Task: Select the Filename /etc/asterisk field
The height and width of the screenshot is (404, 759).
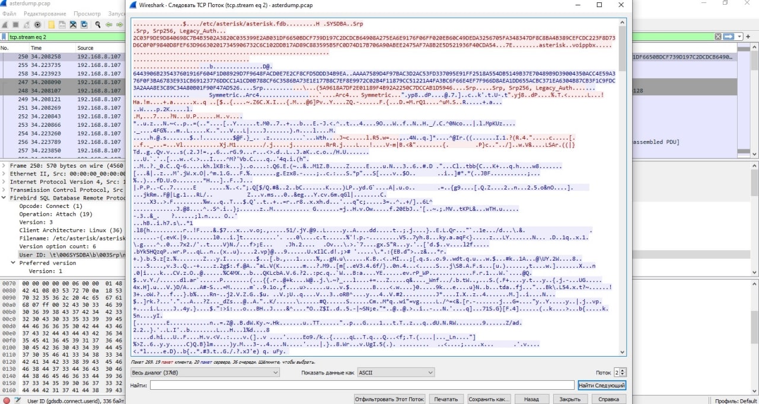Action: coord(72,238)
